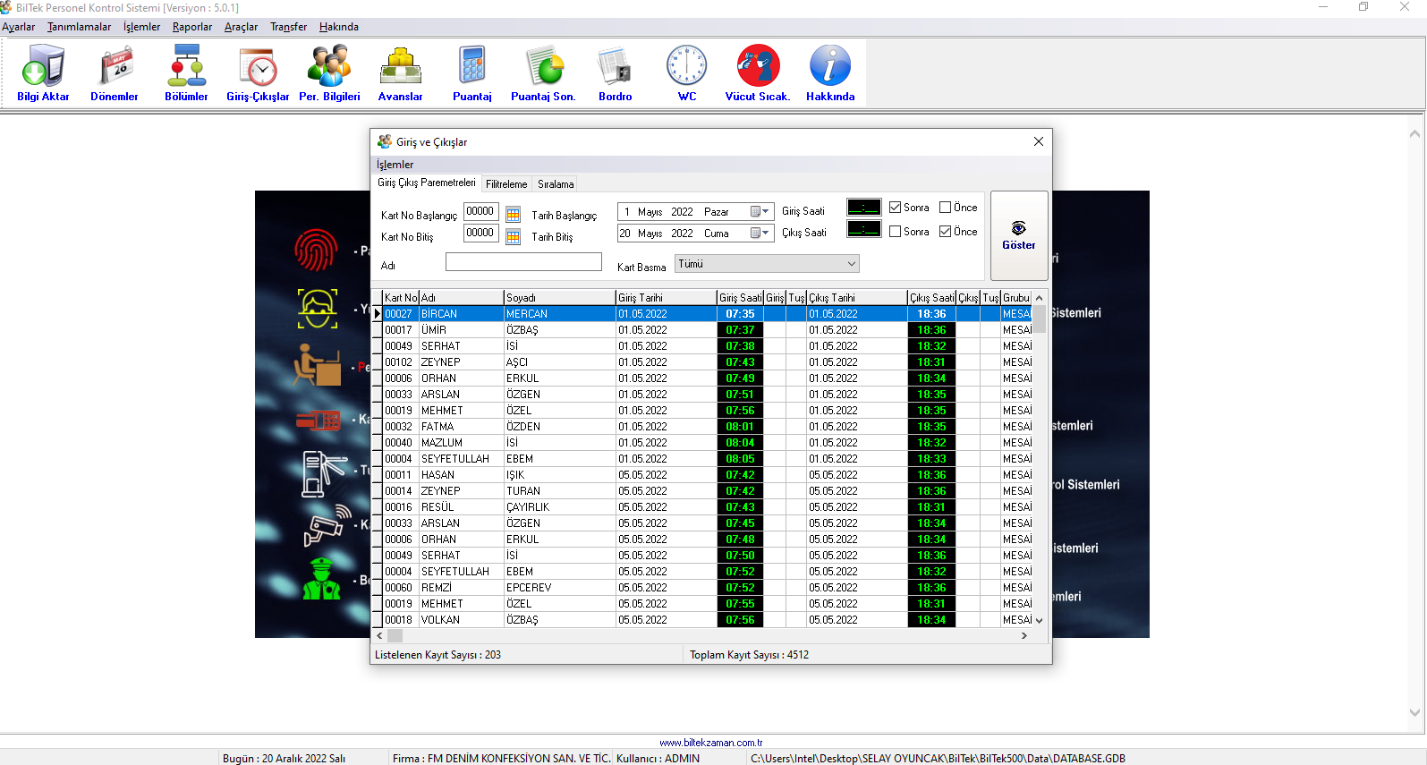Click the Adı name input field

coord(523,261)
